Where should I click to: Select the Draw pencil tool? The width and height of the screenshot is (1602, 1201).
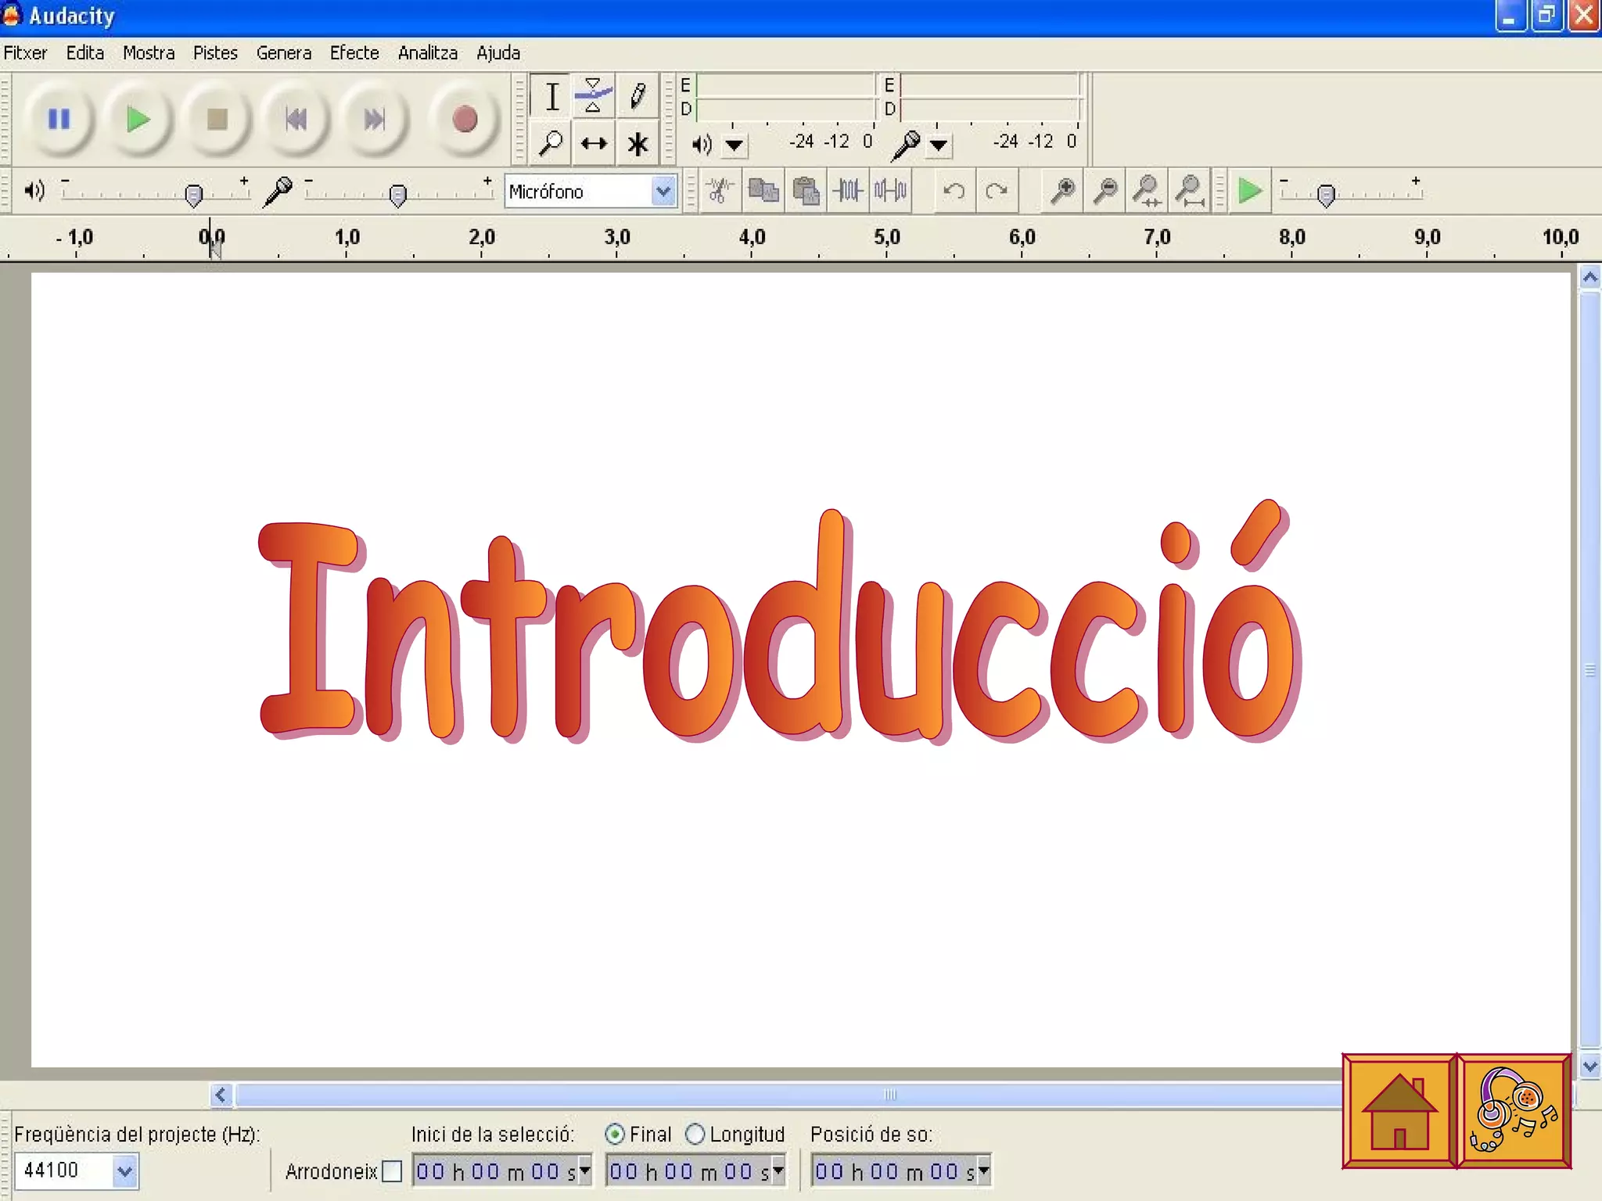638,96
